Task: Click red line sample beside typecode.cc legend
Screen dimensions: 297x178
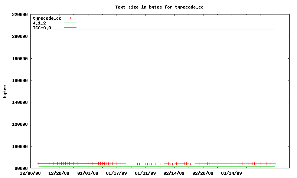Action: point(70,18)
